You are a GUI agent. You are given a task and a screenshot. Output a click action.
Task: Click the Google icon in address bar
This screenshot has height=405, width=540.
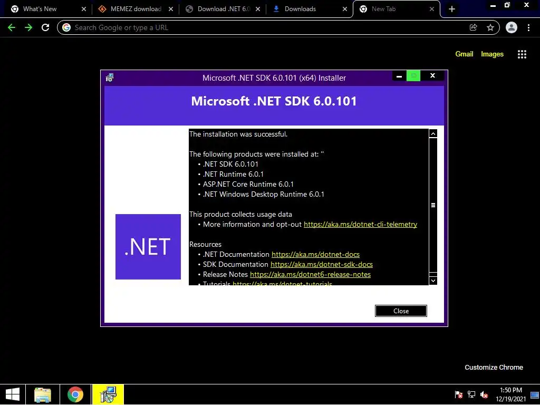pos(66,27)
